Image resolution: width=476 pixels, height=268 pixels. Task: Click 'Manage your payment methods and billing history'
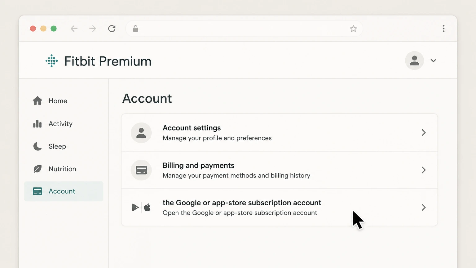[x=236, y=176]
